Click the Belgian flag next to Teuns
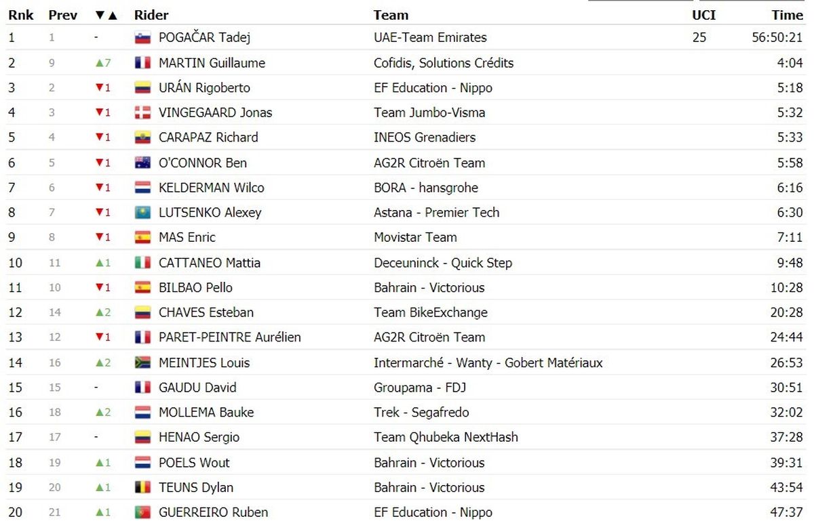 142,488
